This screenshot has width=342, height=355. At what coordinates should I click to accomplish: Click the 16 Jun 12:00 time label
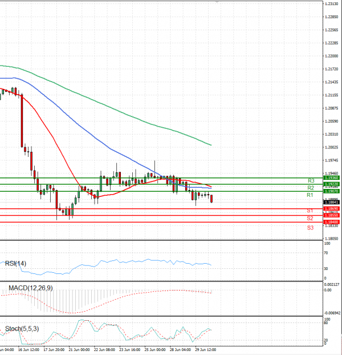(28, 350)
